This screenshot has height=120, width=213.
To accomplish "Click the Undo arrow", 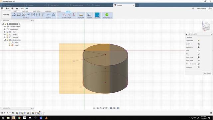I will (x=17, y=8).
